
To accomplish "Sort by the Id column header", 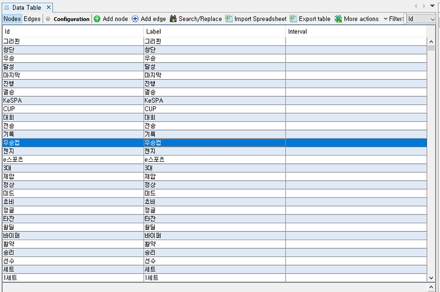I will tap(73, 32).
